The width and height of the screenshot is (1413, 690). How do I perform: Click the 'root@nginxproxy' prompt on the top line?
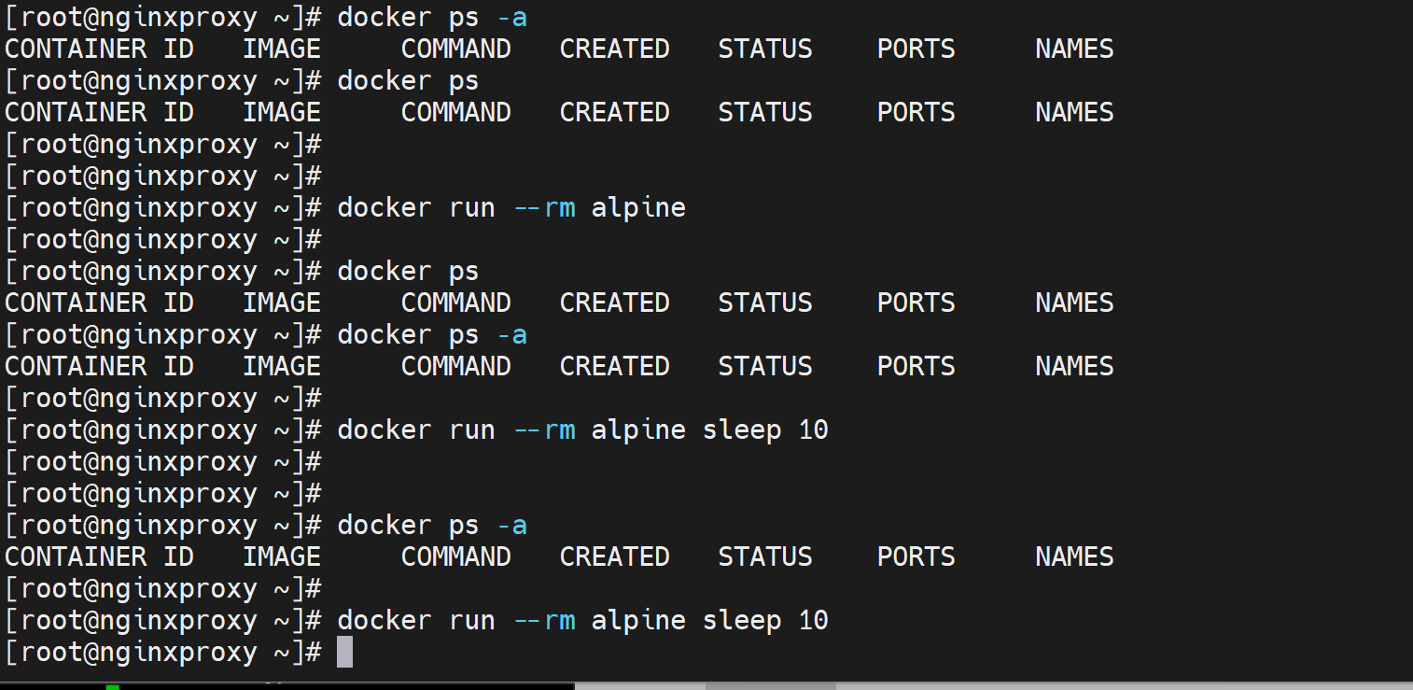(x=140, y=17)
